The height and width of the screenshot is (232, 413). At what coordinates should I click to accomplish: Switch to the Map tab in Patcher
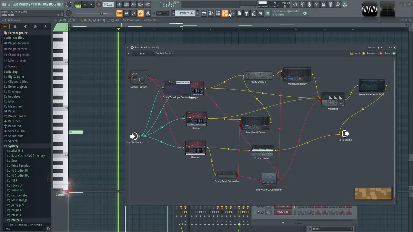click(x=143, y=53)
